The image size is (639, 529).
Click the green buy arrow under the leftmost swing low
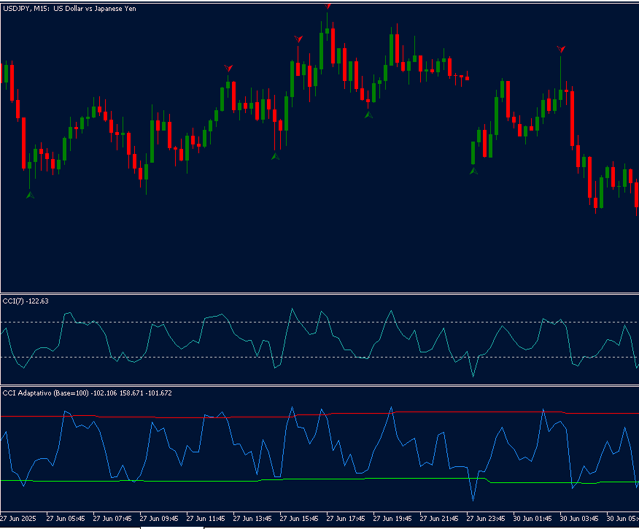(x=29, y=193)
